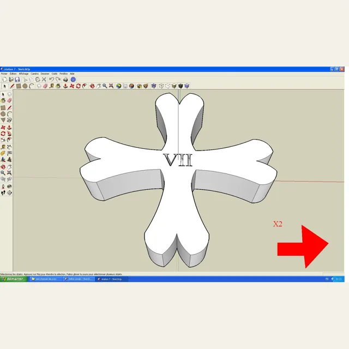Undo the last action
Viewport: 349px width, 349px height.
tap(52, 80)
